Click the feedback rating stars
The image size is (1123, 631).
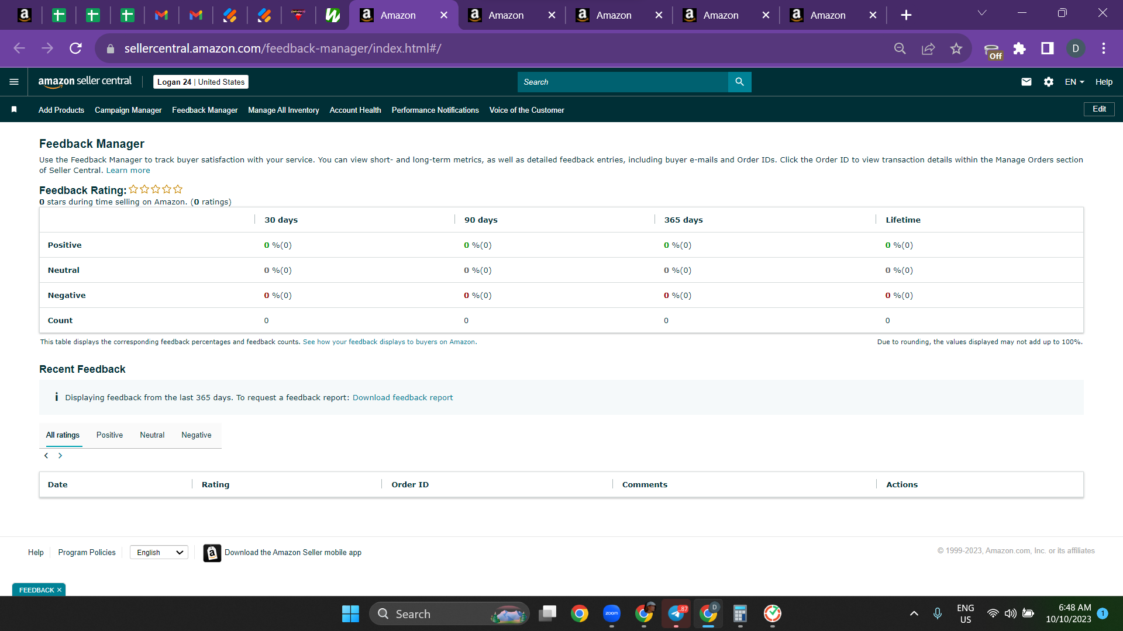156,189
